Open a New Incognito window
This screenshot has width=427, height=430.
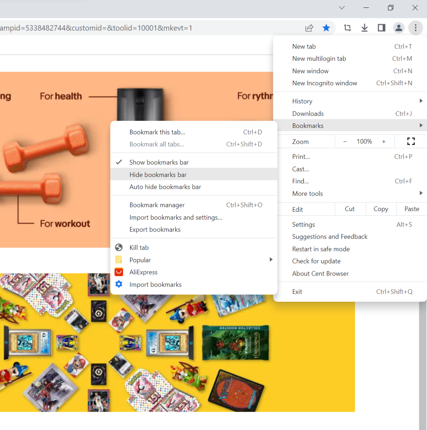click(324, 83)
